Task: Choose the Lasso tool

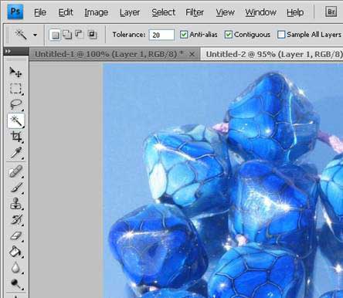Action: (x=15, y=104)
